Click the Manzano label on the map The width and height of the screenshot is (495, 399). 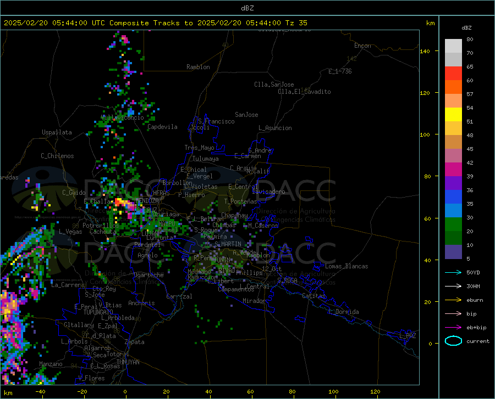(51, 364)
